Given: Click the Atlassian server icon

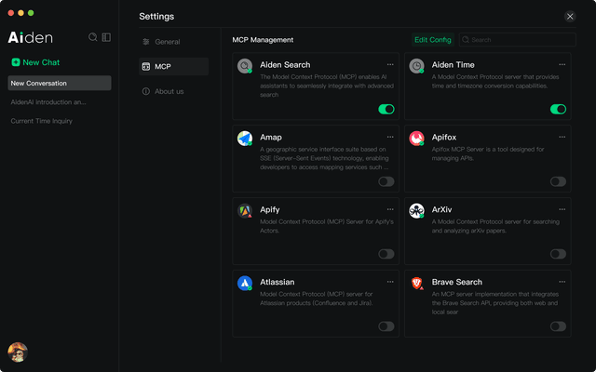Looking at the screenshot, I should point(245,284).
